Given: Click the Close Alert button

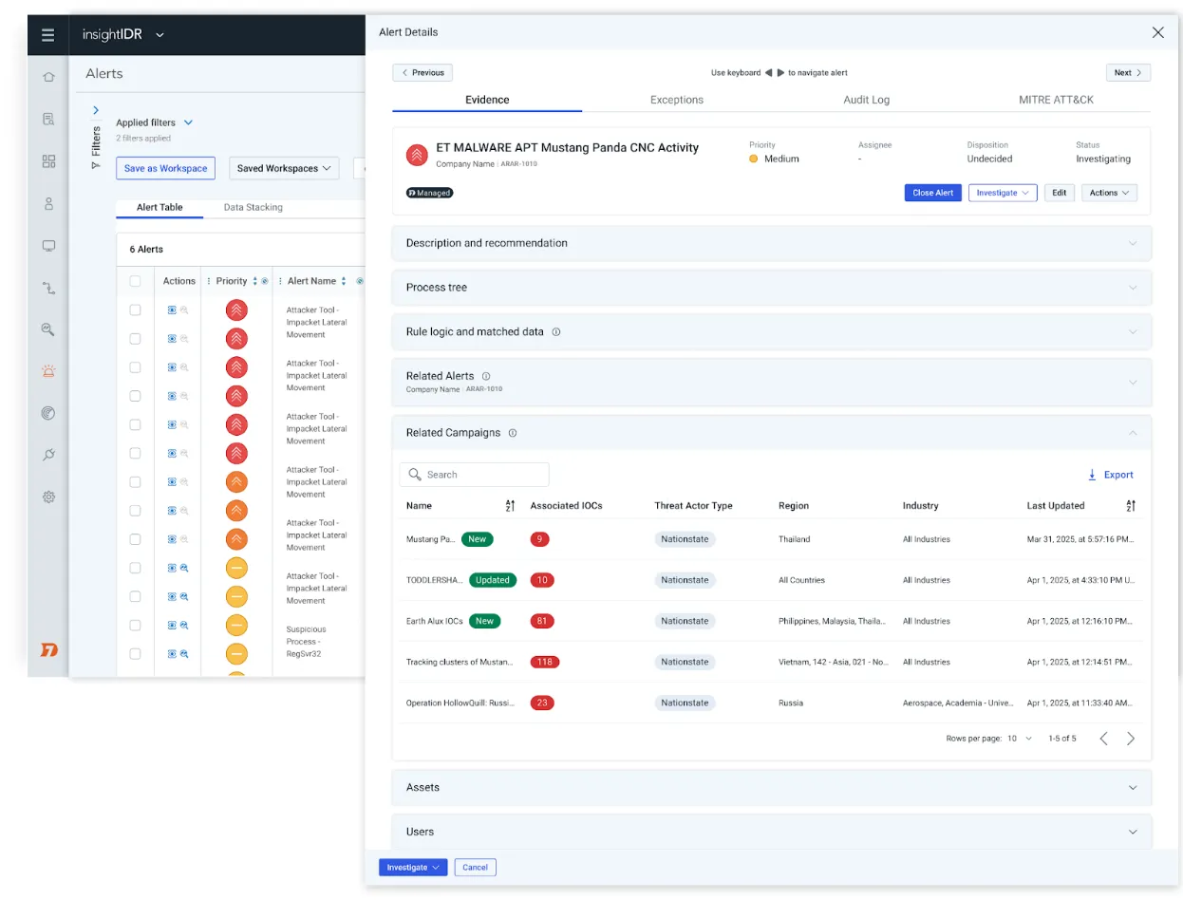Looking at the screenshot, I should click(932, 193).
